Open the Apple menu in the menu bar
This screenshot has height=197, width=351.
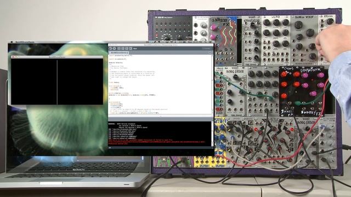tap(11, 42)
